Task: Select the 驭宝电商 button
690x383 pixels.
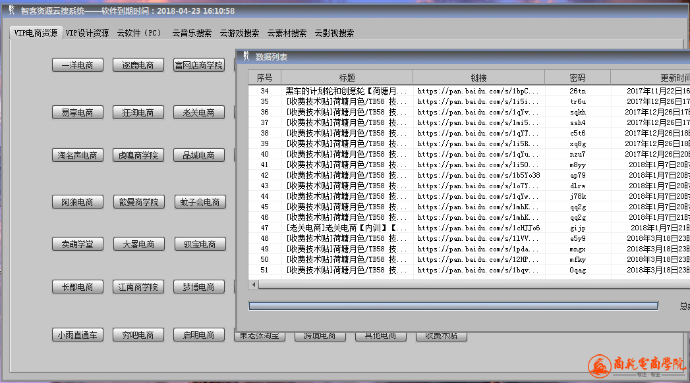Action: click(x=200, y=244)
